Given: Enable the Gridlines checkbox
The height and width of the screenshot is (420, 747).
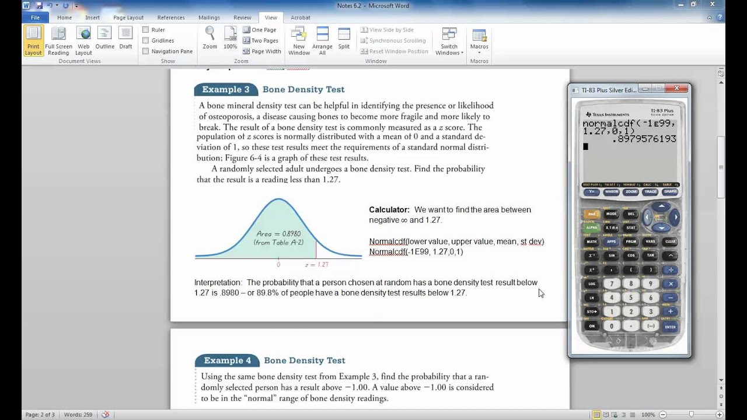Looking at the screenshot, I should pos(145,41).
